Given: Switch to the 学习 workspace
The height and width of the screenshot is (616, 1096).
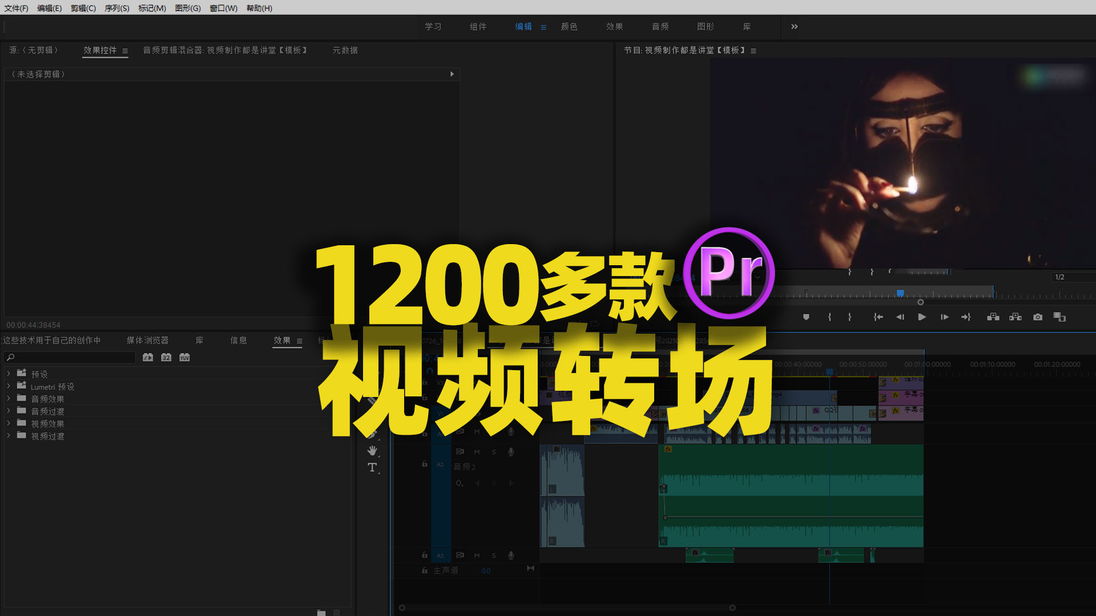Looking at the screenshot, I should [433, 27].
